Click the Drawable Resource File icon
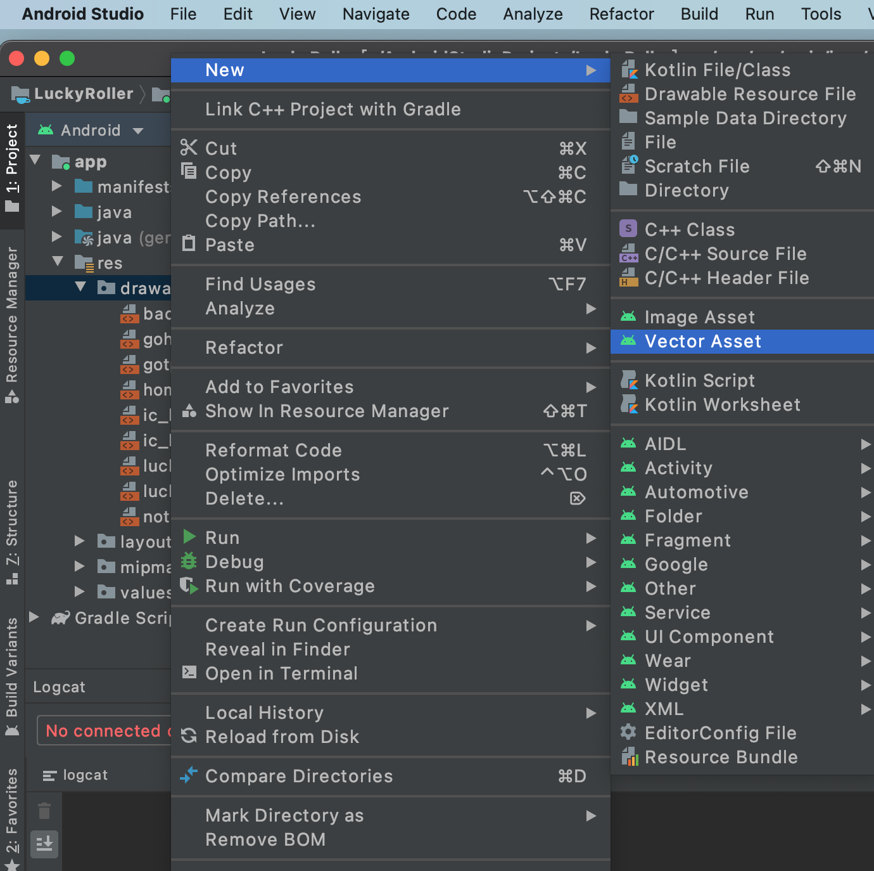 tap(629, 94)
